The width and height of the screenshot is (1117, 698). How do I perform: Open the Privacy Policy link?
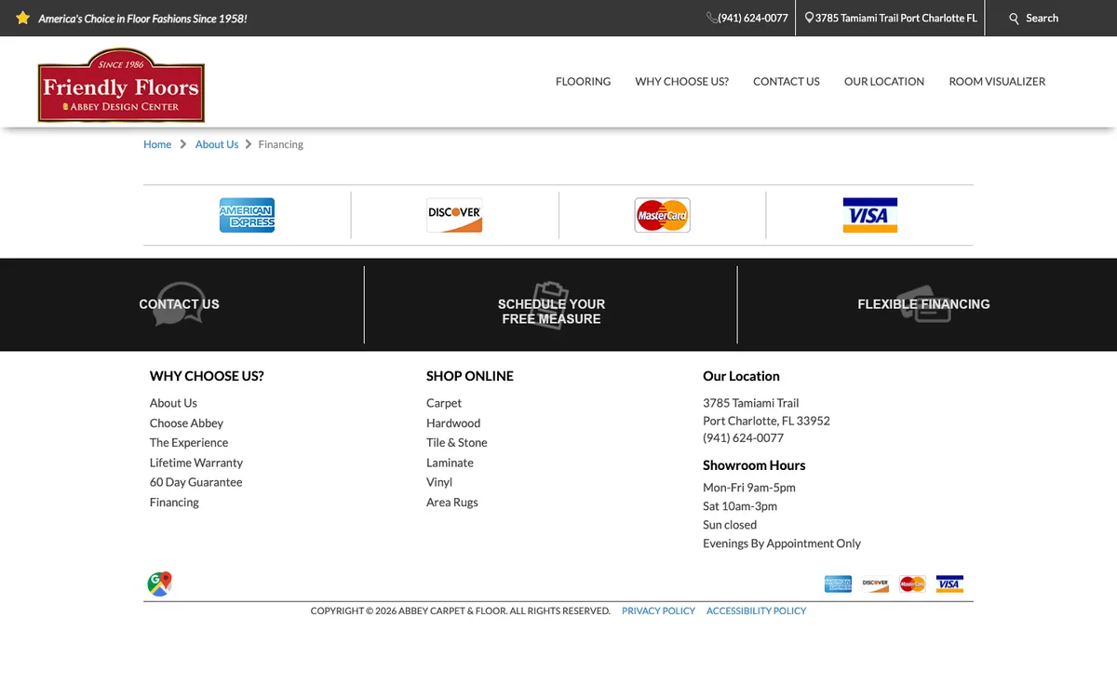tap(658, 611)
